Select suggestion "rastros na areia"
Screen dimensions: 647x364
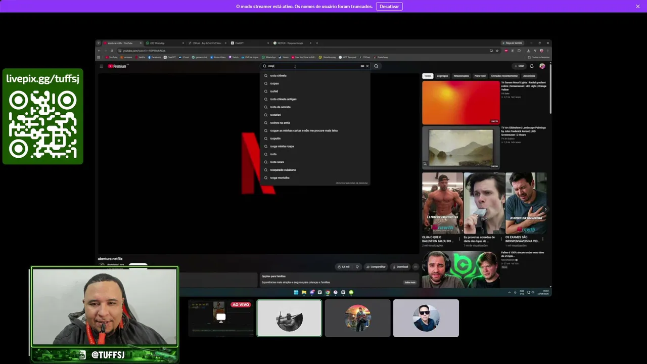[x=315, y=123]
